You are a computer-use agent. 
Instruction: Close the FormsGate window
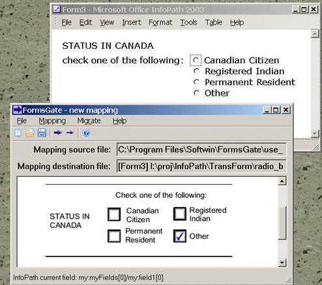[x=286, y=110]
